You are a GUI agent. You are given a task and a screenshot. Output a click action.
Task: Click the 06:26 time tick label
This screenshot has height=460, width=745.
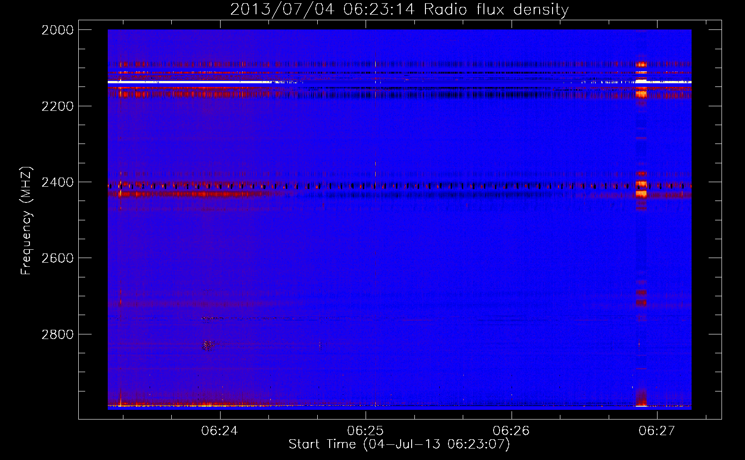click(511, 431)
